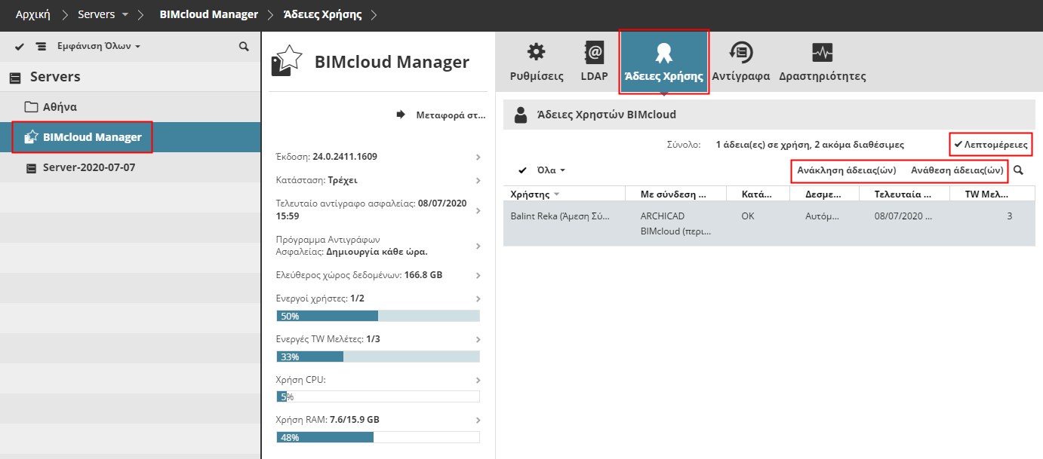Sort by Με σύνδεση column header
The height and width of the screenshot is (459, 1043).
coord(675,194)
